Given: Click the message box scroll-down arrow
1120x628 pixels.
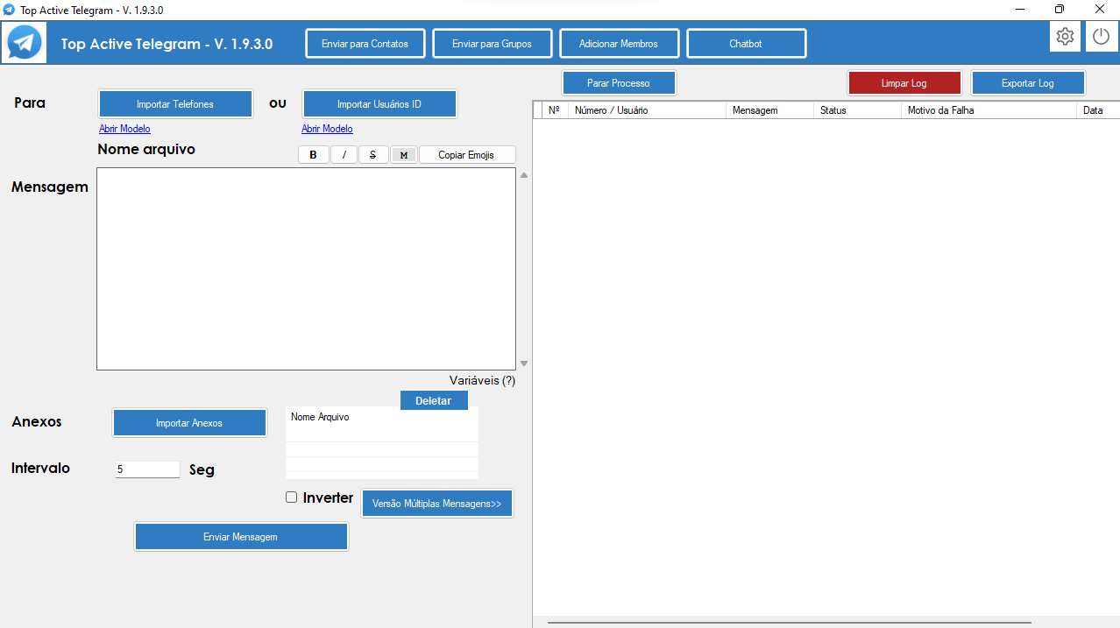Looking at the screenshot, I should click(524, 363).
